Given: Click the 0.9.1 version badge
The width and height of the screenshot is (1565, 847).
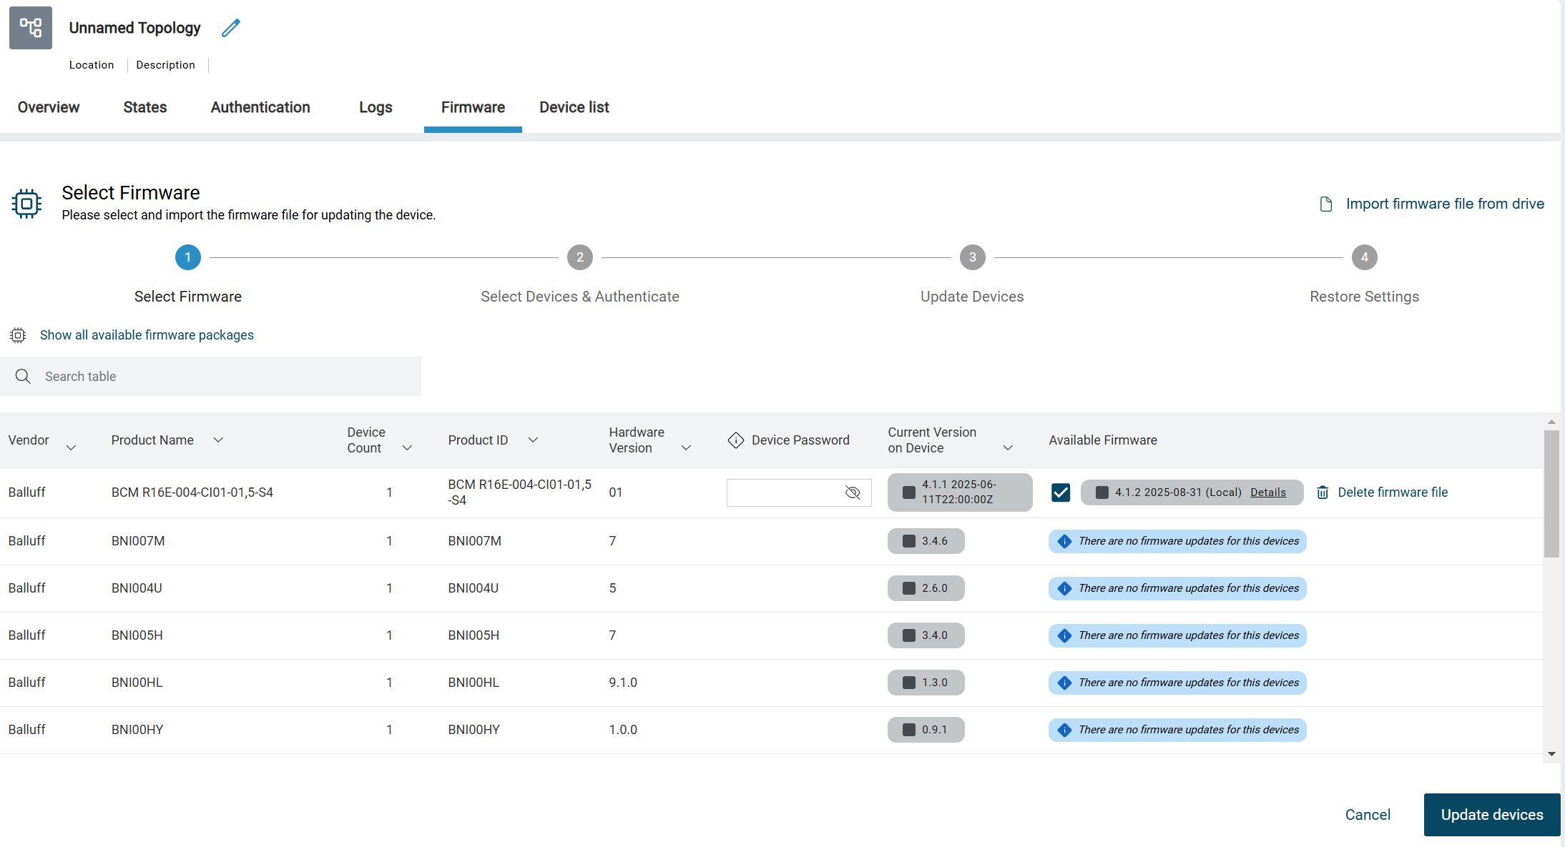Looking at the screenshot, I should pyautogui.click(x=926, y=730).
